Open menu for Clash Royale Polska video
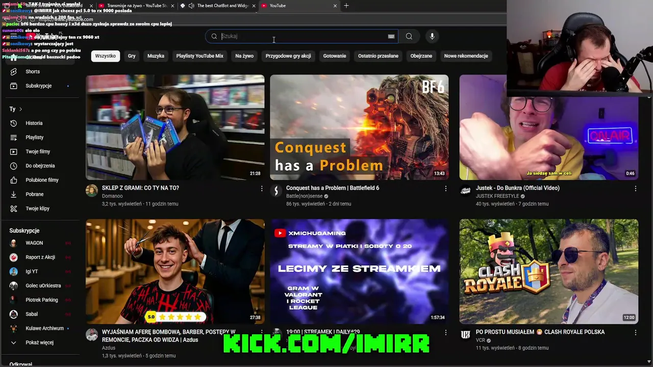 coord(635,332)
